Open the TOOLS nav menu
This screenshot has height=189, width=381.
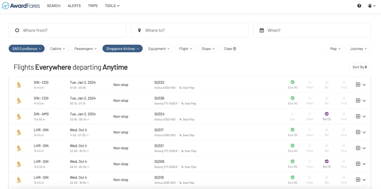[112, 6]
